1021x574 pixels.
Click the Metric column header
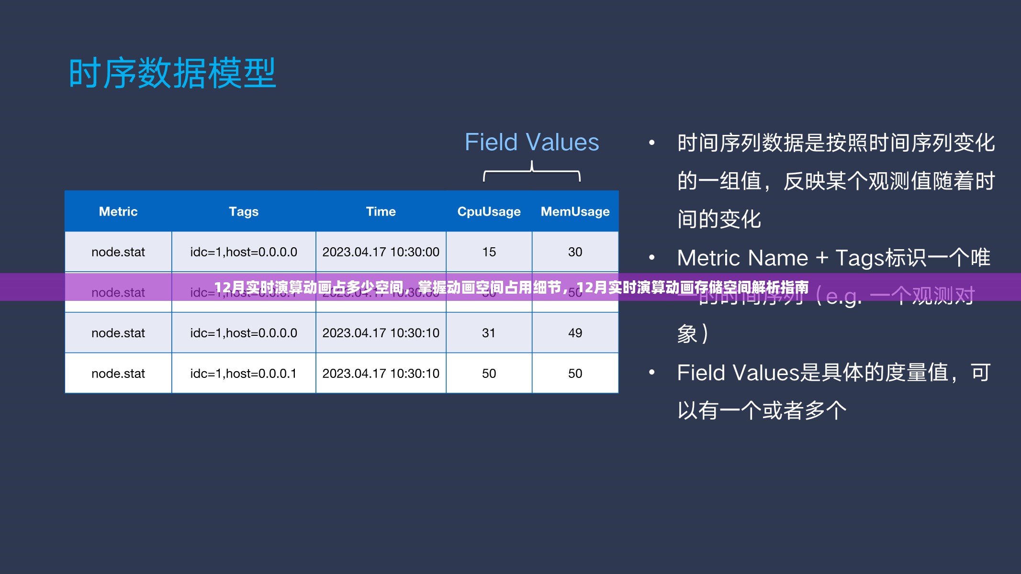118,211
